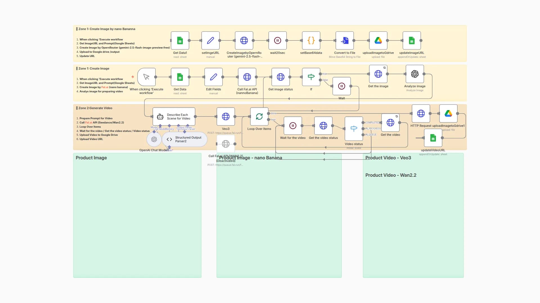Click the Video status switch node

[x=354, y=129]
